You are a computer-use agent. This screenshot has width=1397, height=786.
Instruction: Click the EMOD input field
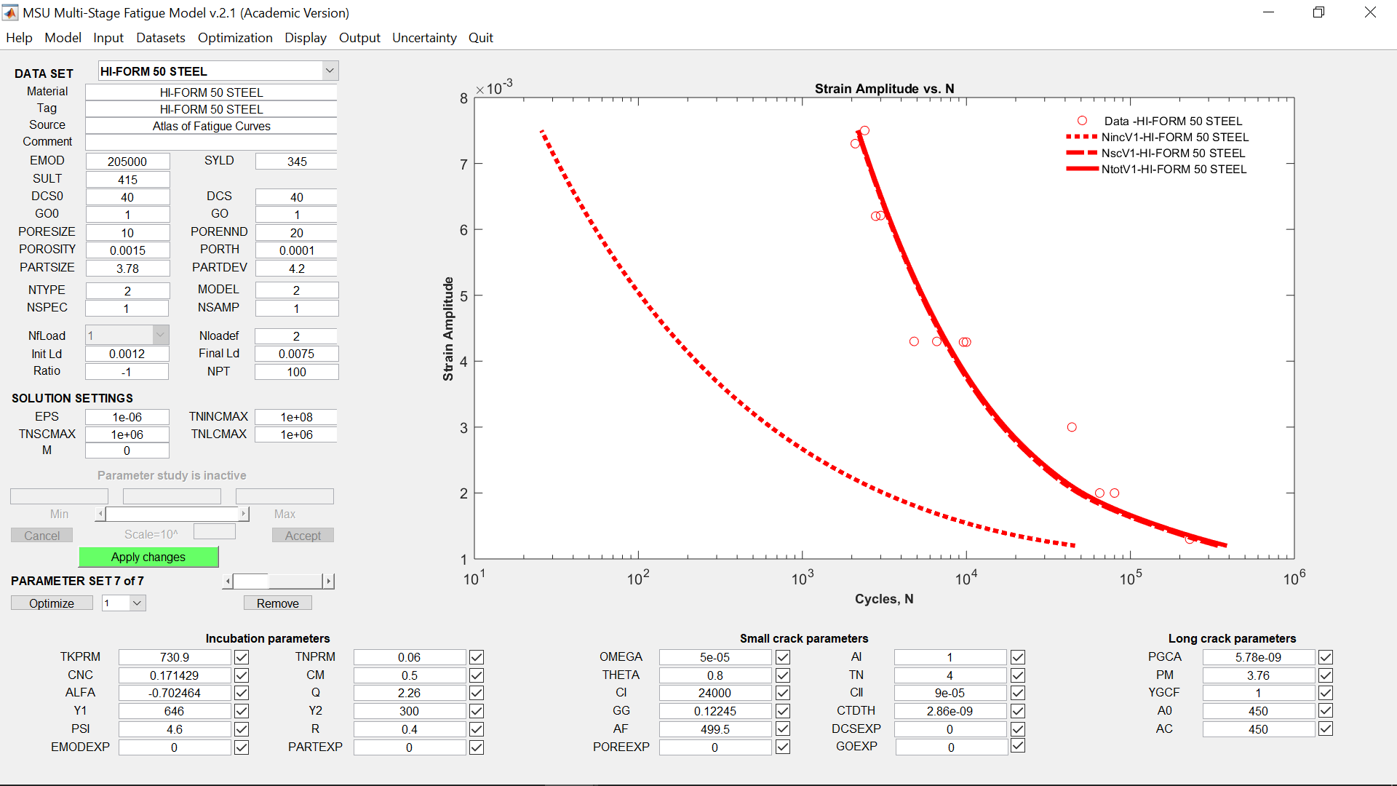click(127, 162)
